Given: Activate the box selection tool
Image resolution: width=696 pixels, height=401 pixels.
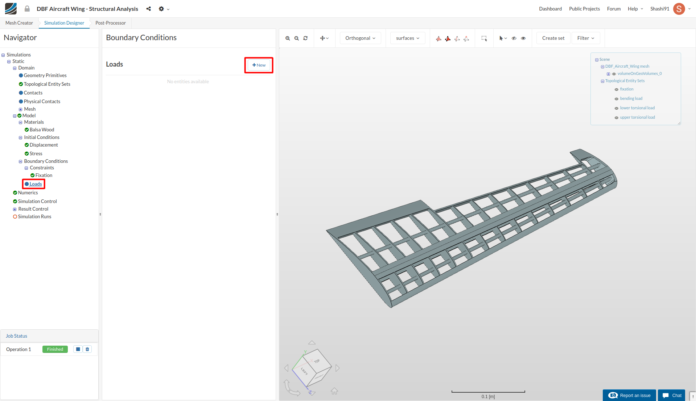Looking at the screenshot, I should click(x=484, y=38).
